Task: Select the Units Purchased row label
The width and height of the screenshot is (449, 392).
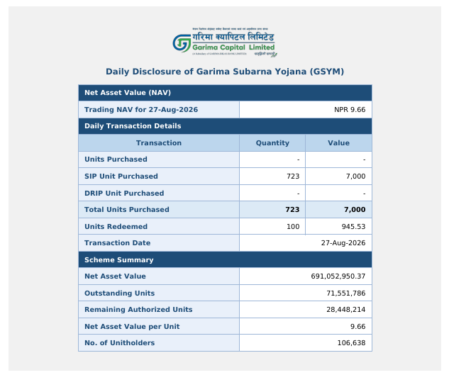Action: 116,159
